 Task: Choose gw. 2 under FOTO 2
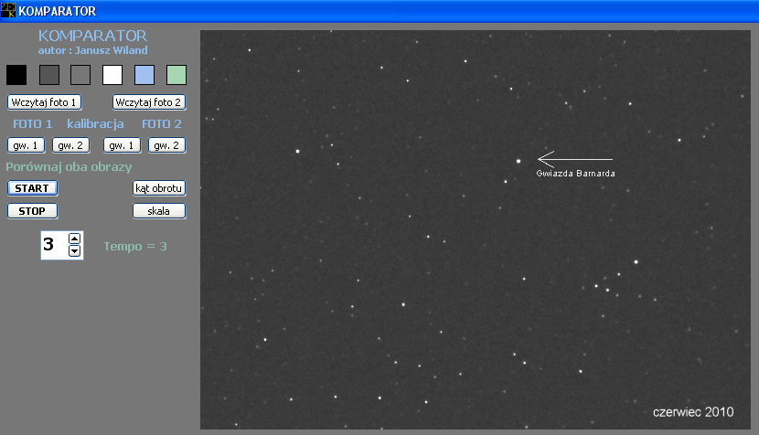[x=166, y=145]
